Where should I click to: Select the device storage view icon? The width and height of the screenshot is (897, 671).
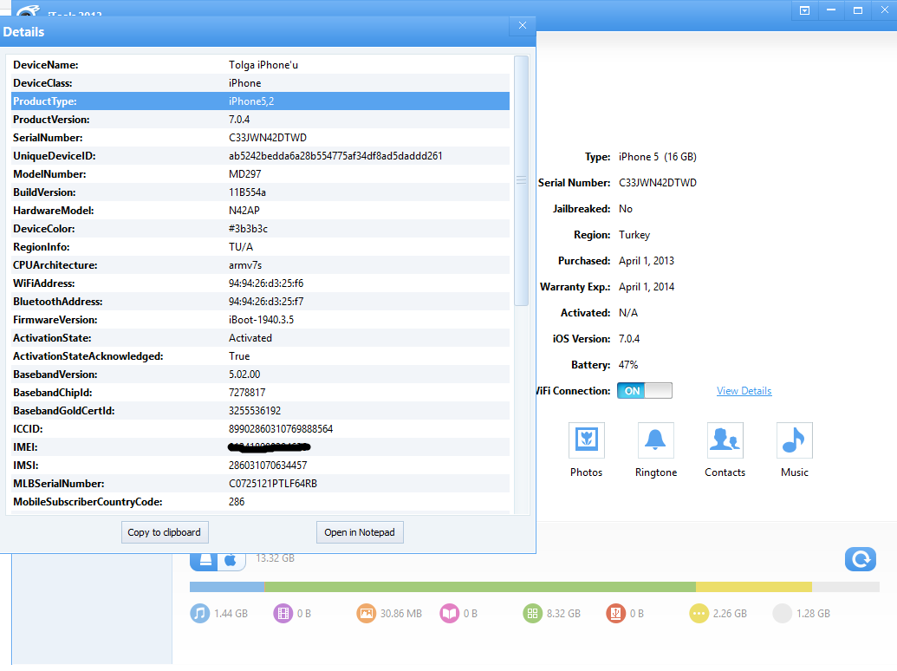(x=205, y=561)
